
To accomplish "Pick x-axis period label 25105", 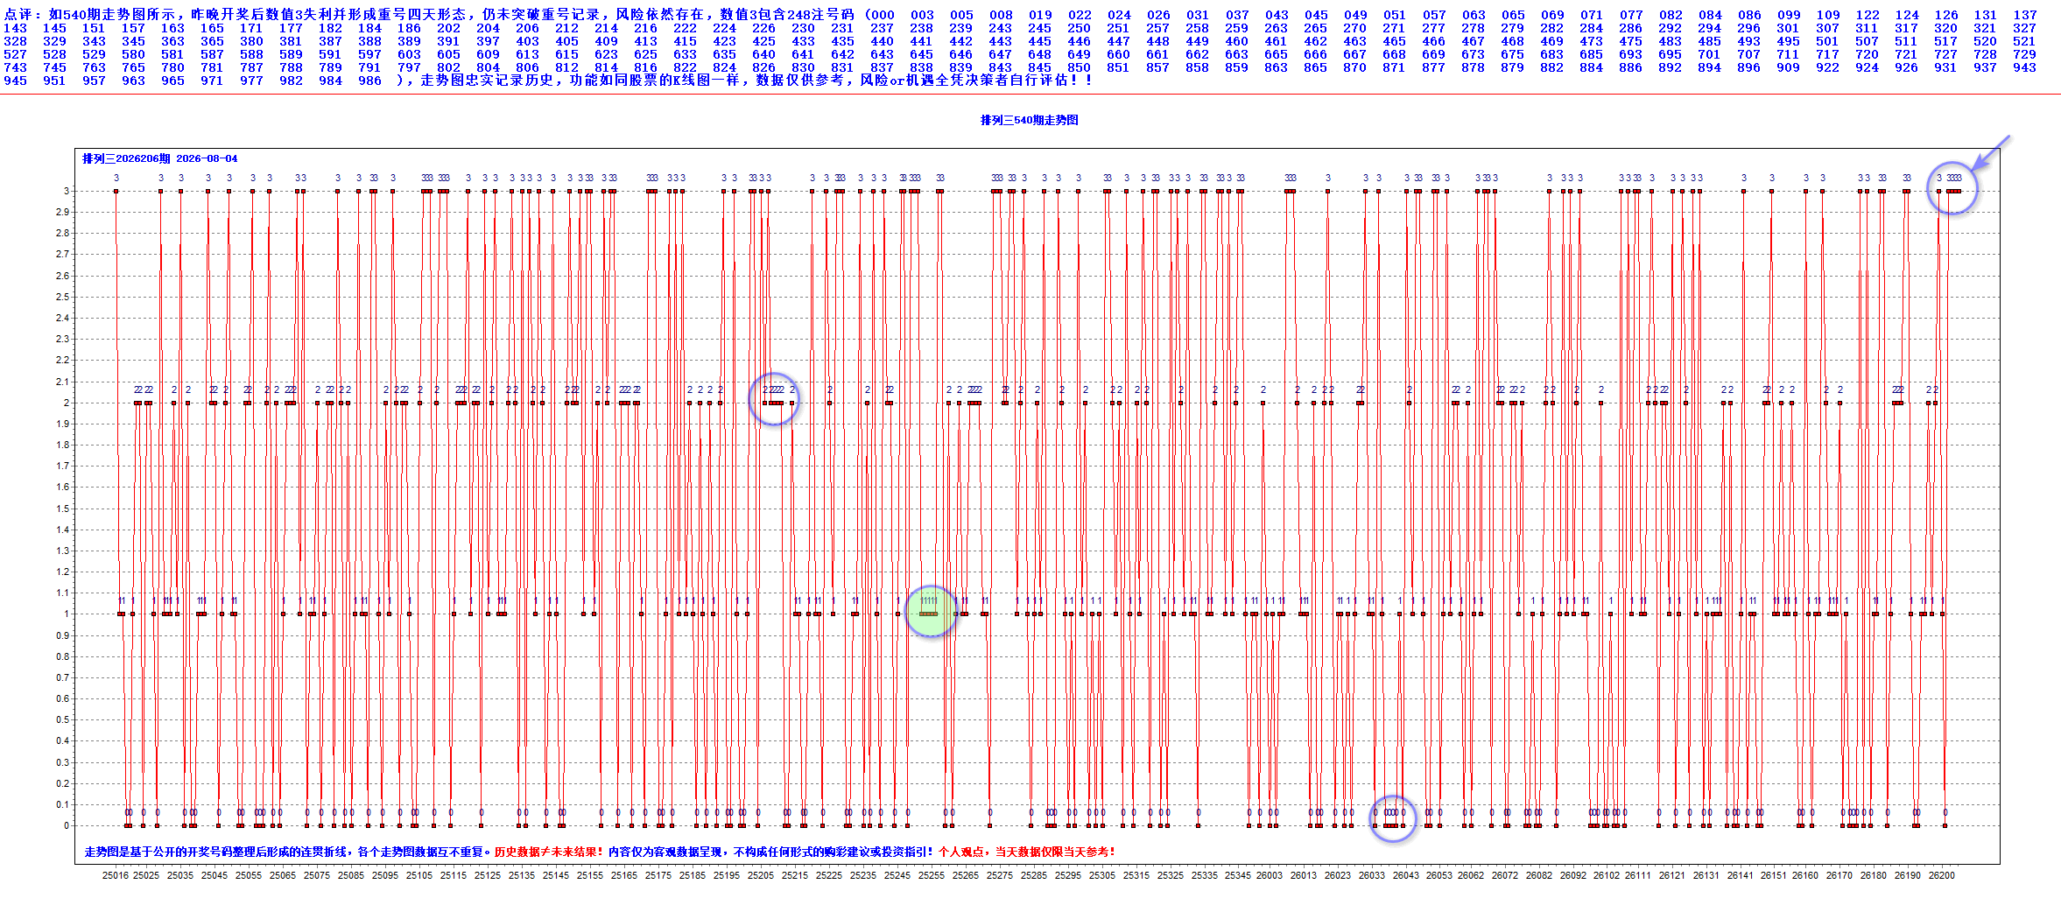I will [x=419, y=875].
